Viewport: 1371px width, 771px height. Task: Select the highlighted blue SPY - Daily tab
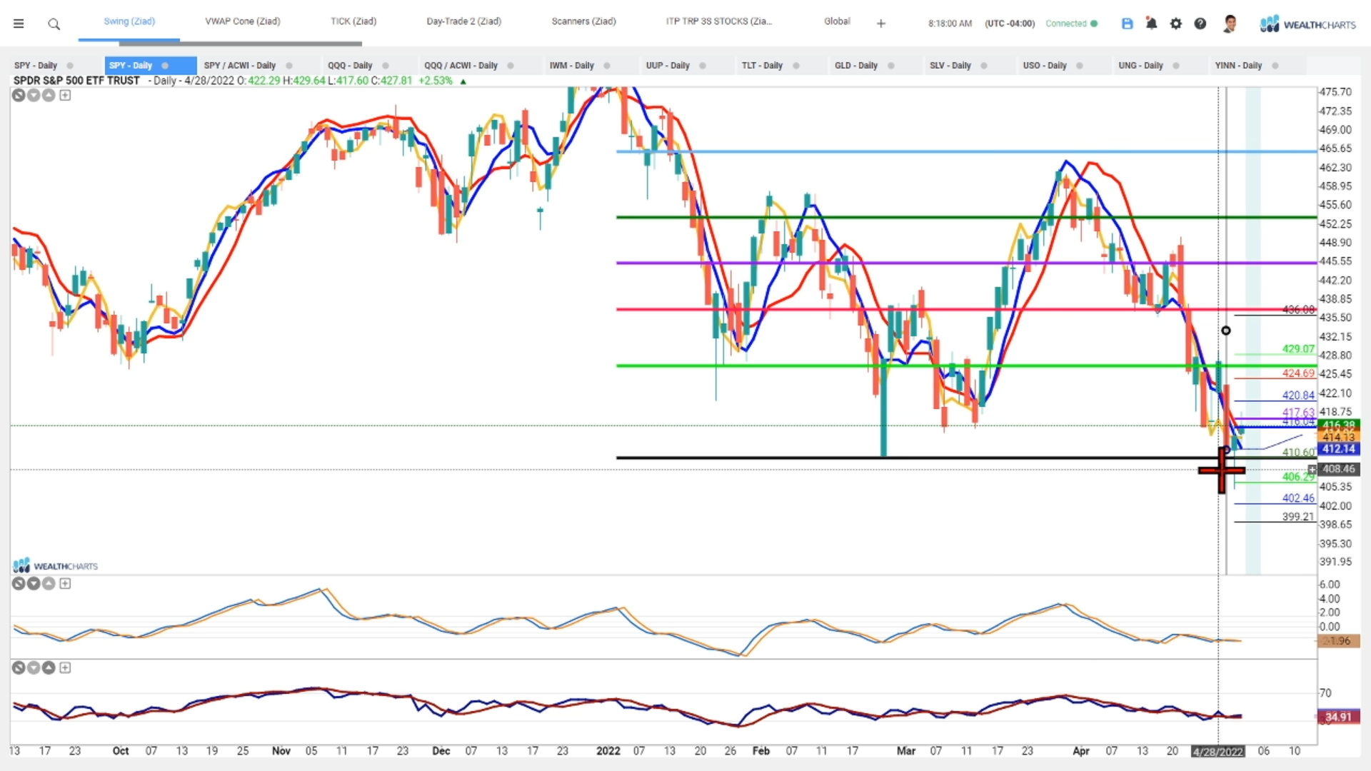pyautogui.click(x=150, y=66)
